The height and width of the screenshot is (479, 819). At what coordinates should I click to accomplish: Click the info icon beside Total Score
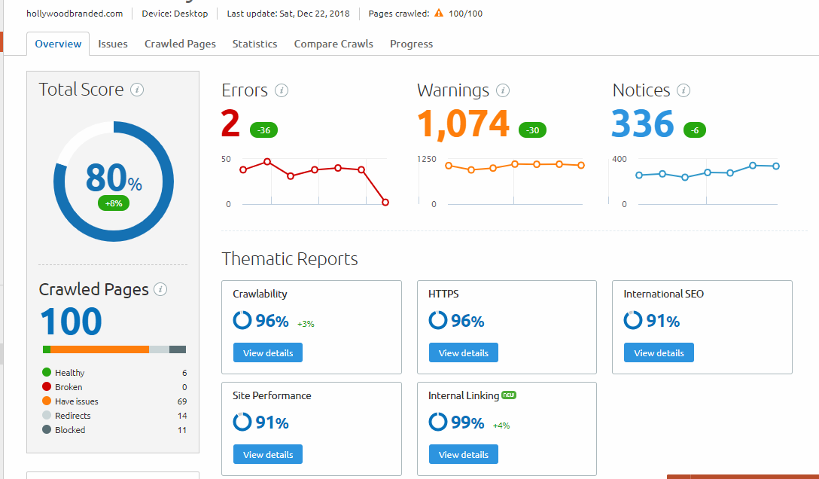(137, 90)
